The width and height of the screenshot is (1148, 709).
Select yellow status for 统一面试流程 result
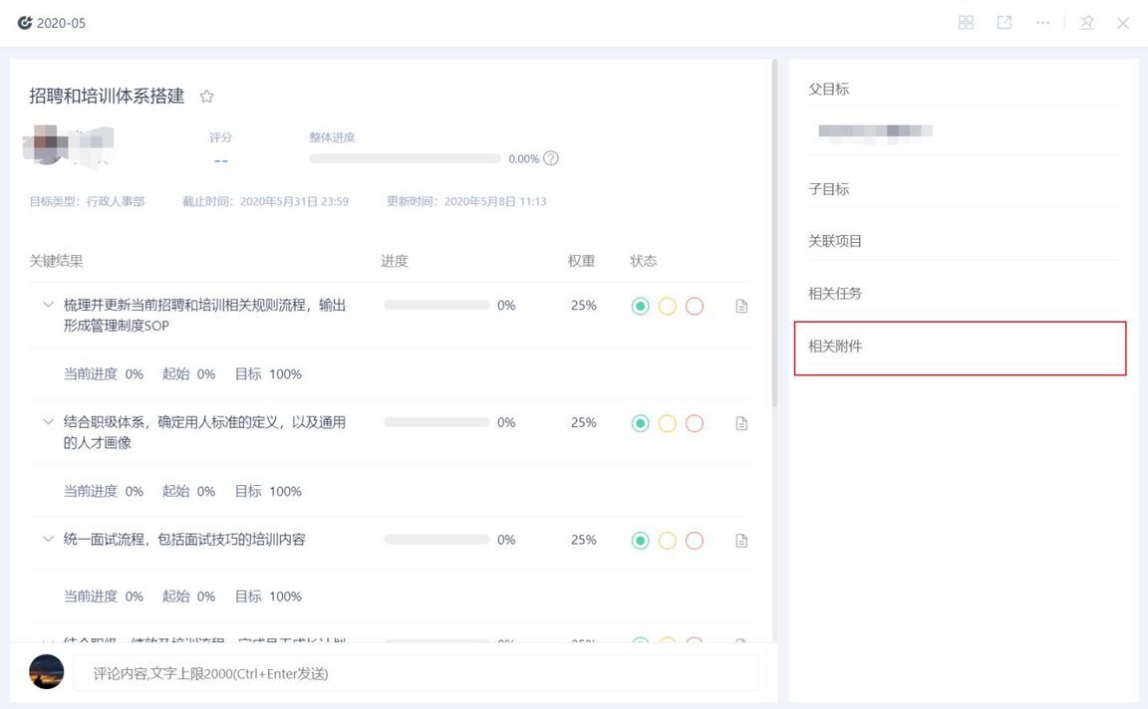[667, 540]
